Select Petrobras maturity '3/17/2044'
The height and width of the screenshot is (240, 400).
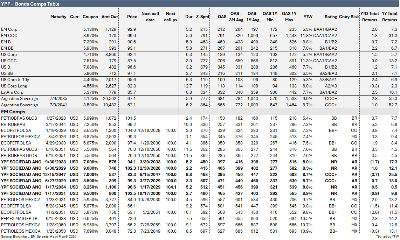point(56,125)
